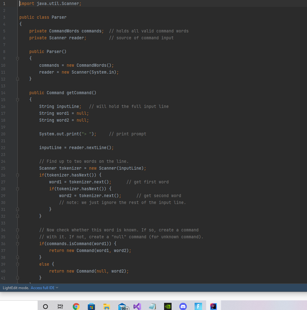Collapse the commands.isCommand if block

[x=17, y=244]
